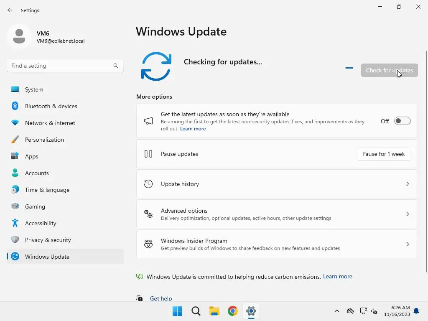
Task: Open Accessibility settings
Action: (66, 223)
